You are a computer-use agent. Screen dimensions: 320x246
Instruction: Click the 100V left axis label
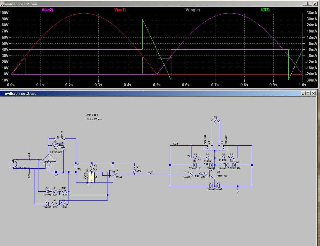[4, 13]
